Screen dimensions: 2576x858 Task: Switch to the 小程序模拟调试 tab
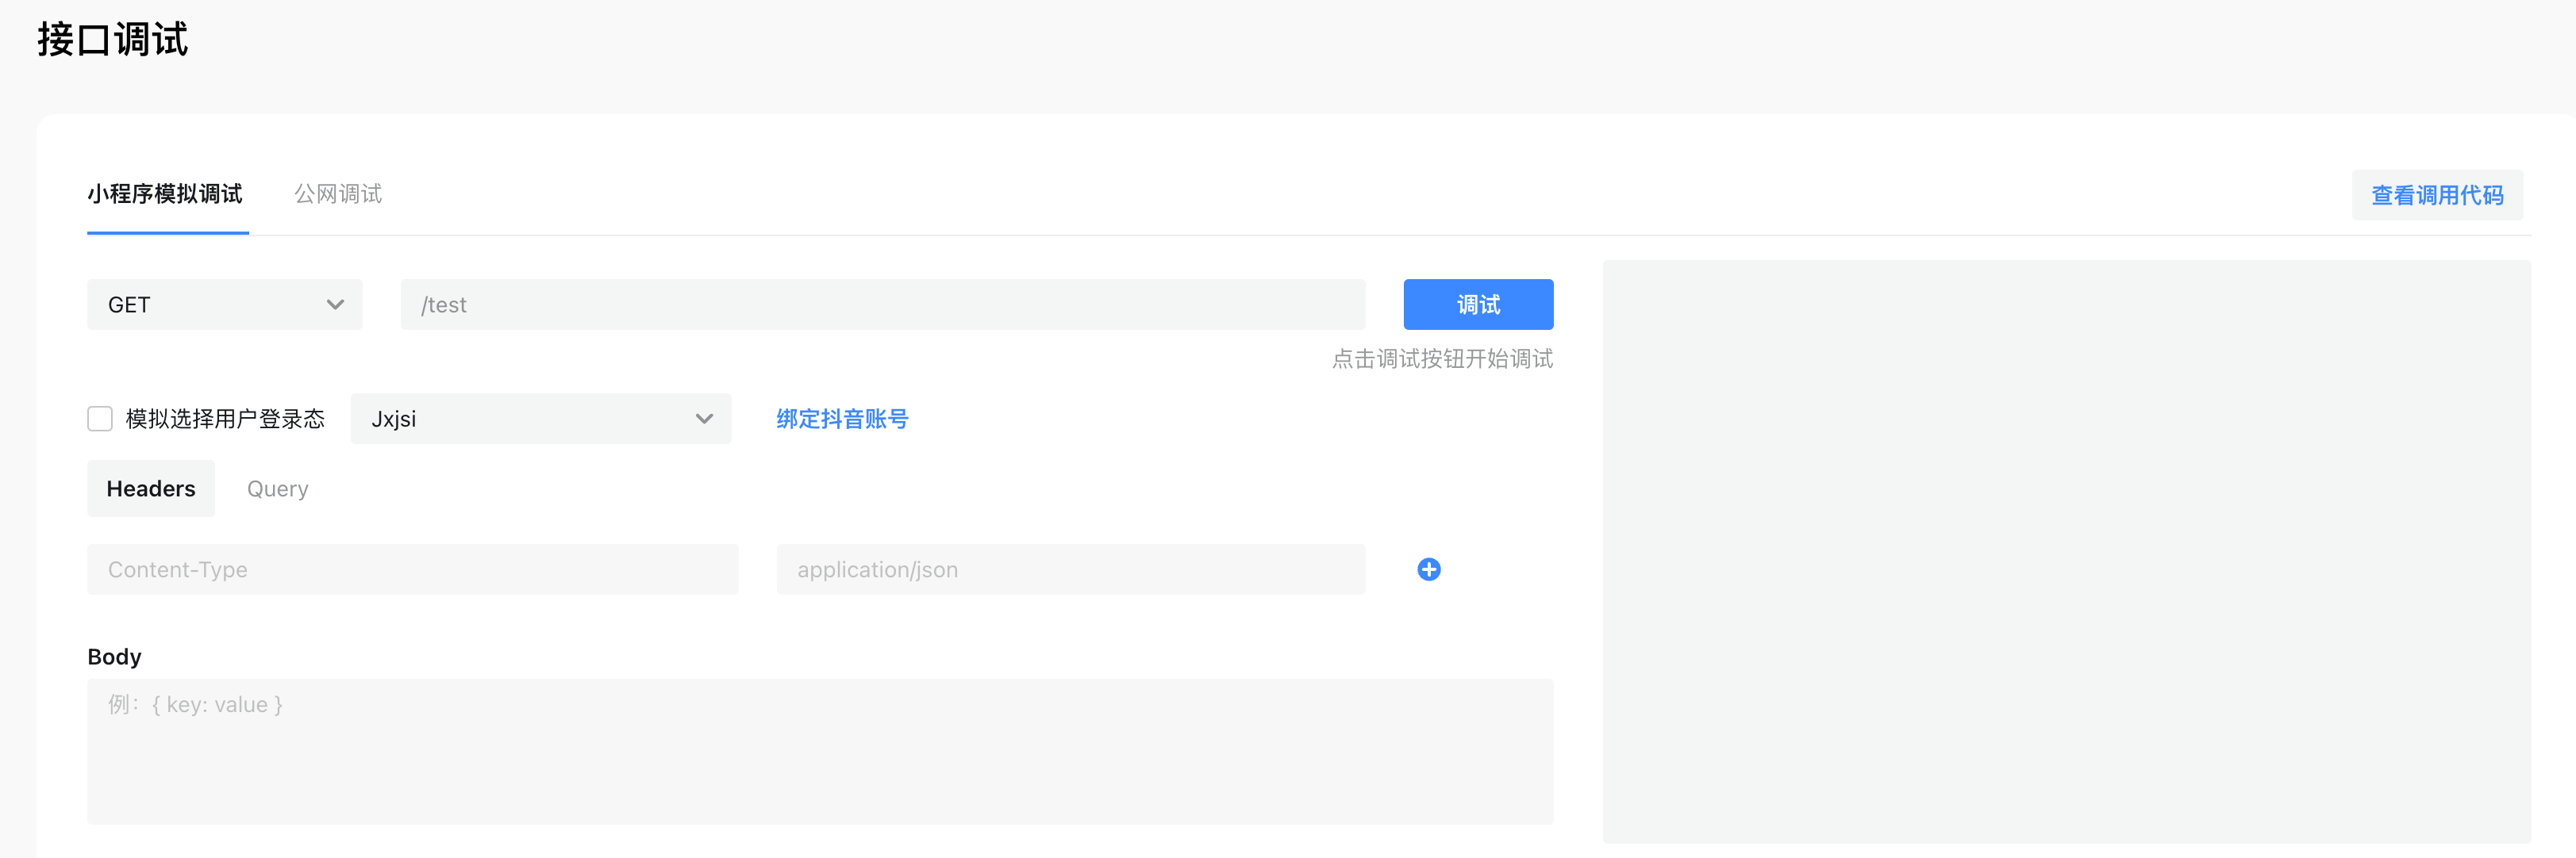coord(165,193)
